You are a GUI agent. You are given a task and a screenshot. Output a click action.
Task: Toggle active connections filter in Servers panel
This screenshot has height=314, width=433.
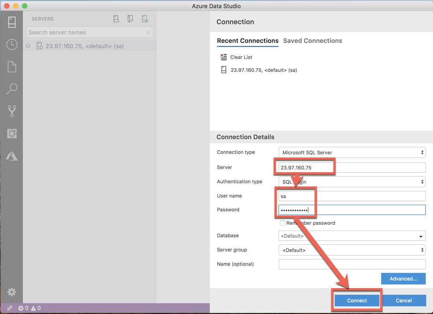coord(144,19)
